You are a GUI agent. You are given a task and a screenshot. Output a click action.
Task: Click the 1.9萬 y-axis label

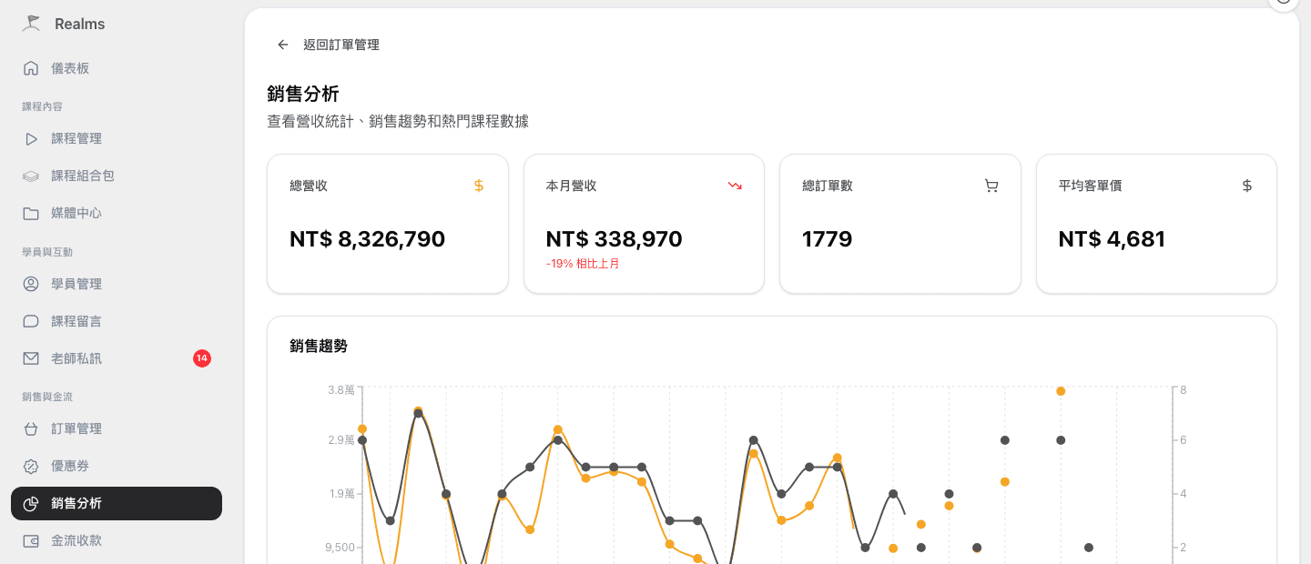pyautogui.click(x=341, y=494)
